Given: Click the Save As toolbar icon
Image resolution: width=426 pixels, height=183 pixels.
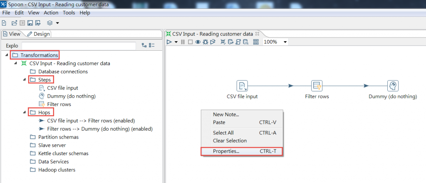Looking at the screenshot, I should coord(38,23).
